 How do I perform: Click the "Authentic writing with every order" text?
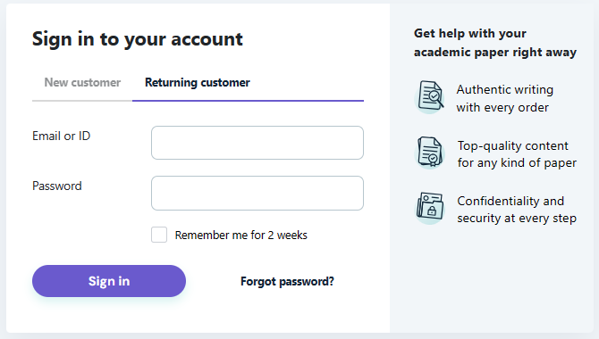pos(504,98)
